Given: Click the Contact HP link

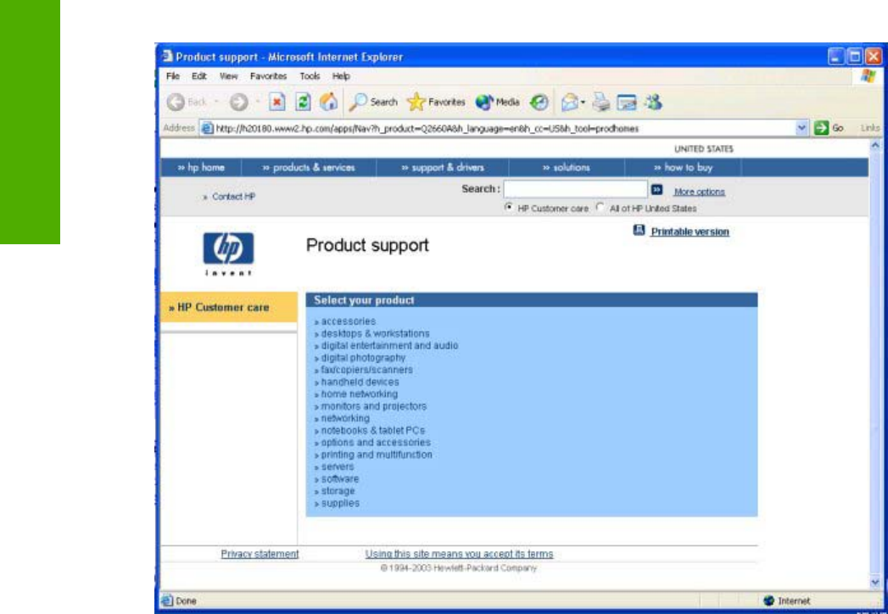Looking at the screenshot, I should pyautogui.click(x=233, y=197).
